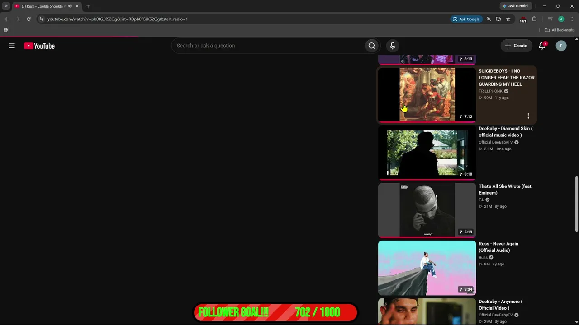This screenshot has height=325, width=579.
Task: Click the "21M 8y ago" view count text
Action: [493, 206]
